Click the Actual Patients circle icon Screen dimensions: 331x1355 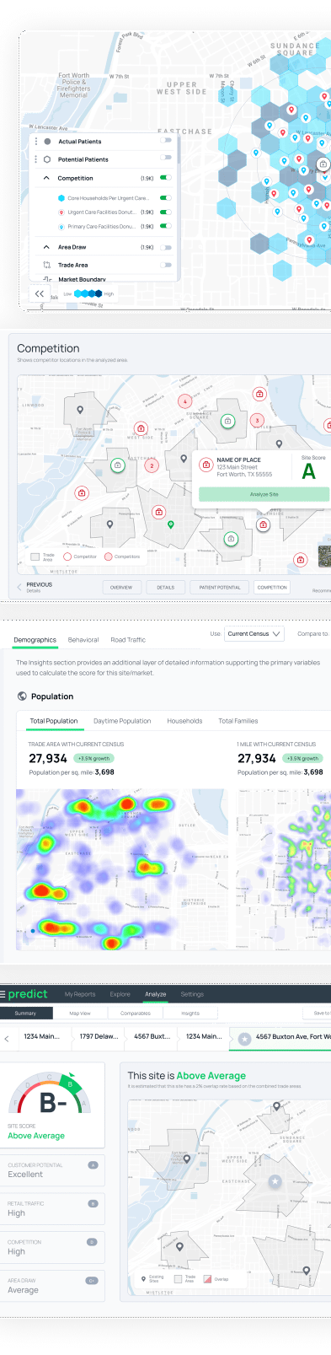47,142
